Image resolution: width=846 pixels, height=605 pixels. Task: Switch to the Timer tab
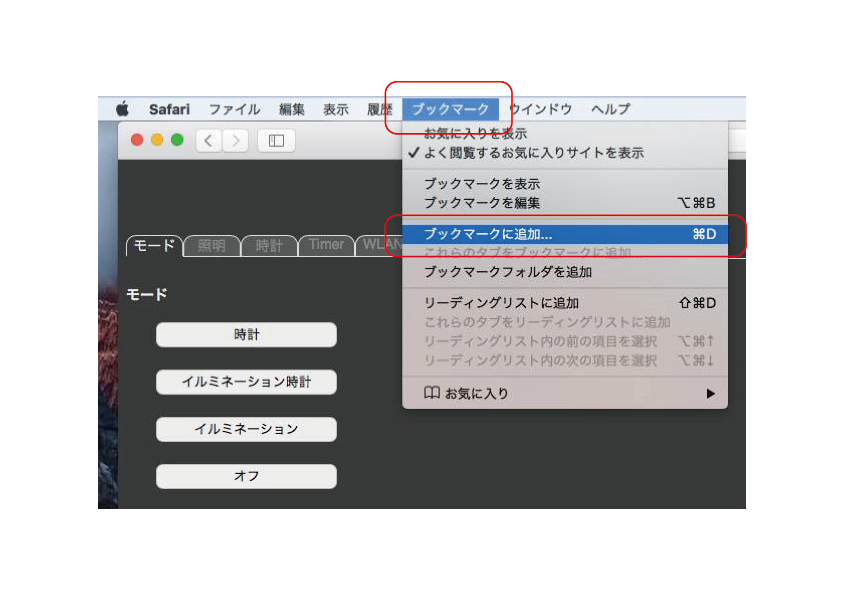[x=326, y=245]
